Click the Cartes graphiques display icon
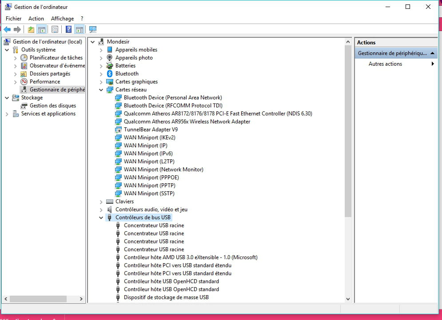 tap(110, 82)
